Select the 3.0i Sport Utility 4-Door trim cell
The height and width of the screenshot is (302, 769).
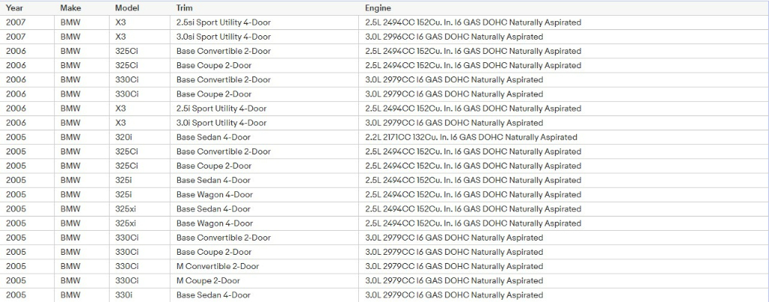(x=221, y=123)
